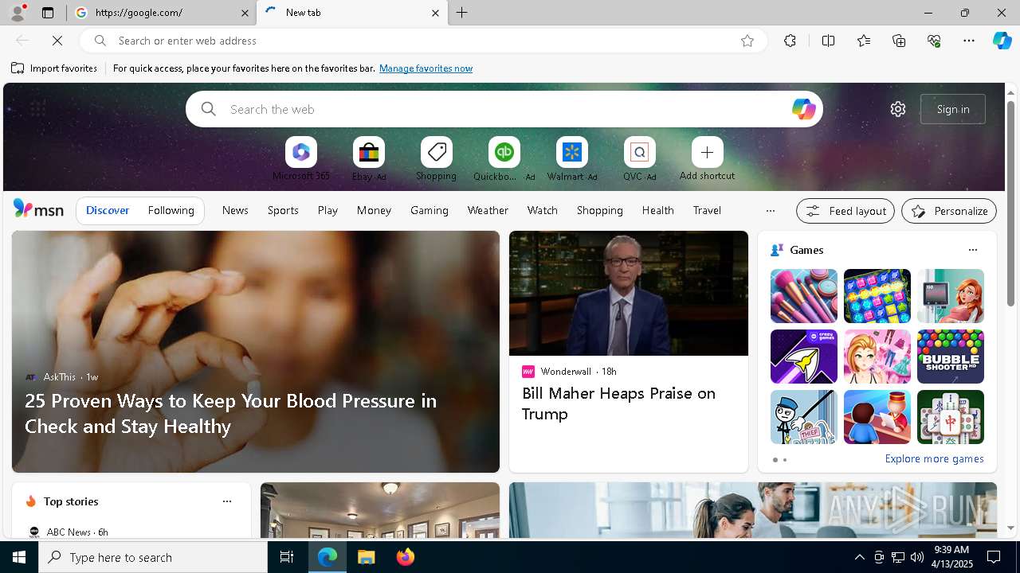Show hidden system tray icons
This screenshot has height=573, width=1020.
pyautogui.click(x=860, y=557)
